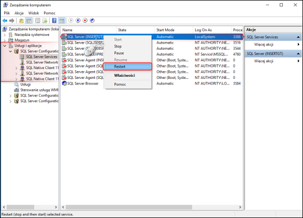Click the services list horizontal scrollbar thumb
Screen dimensions: 303x218
(129, 207)
